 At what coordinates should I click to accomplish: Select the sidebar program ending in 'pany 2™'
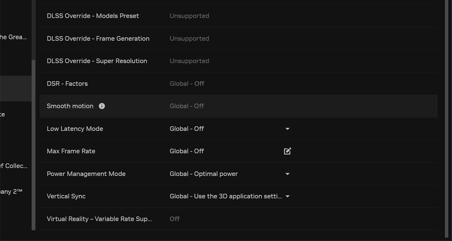point(11,191)
